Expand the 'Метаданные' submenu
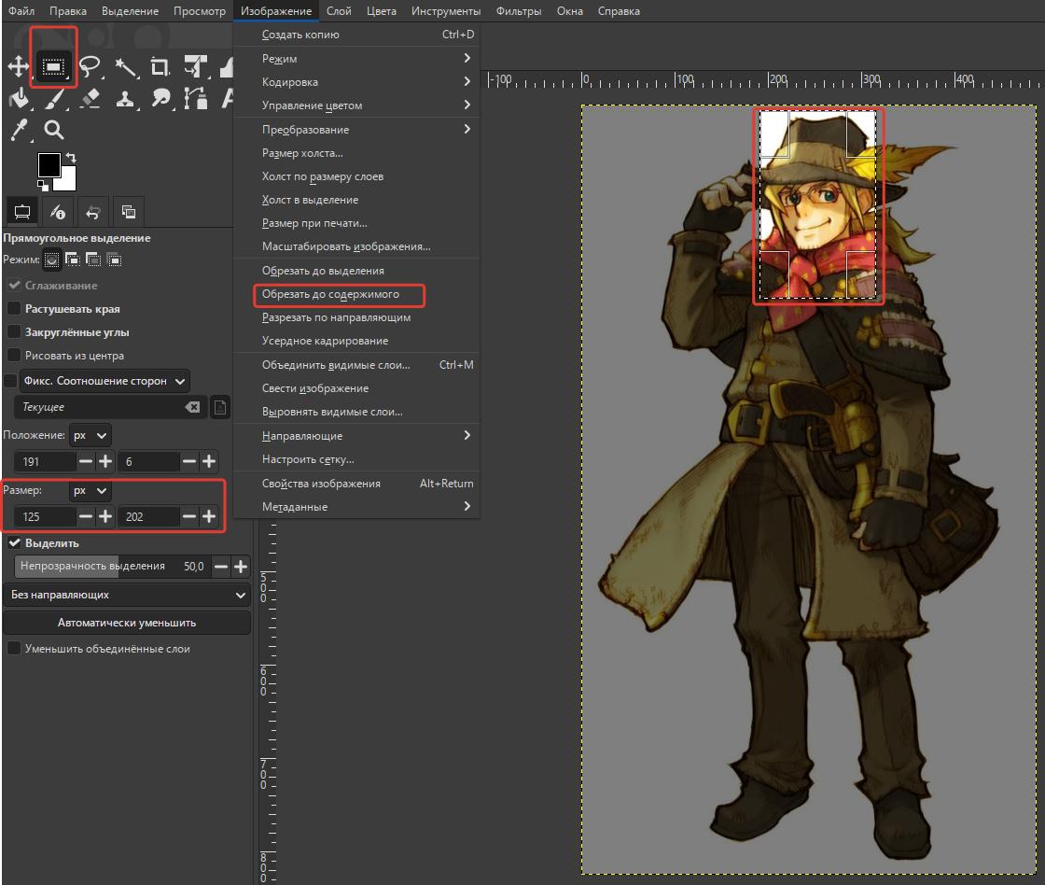The width and height of the screenshot is (1045, 885). (356, 507)
